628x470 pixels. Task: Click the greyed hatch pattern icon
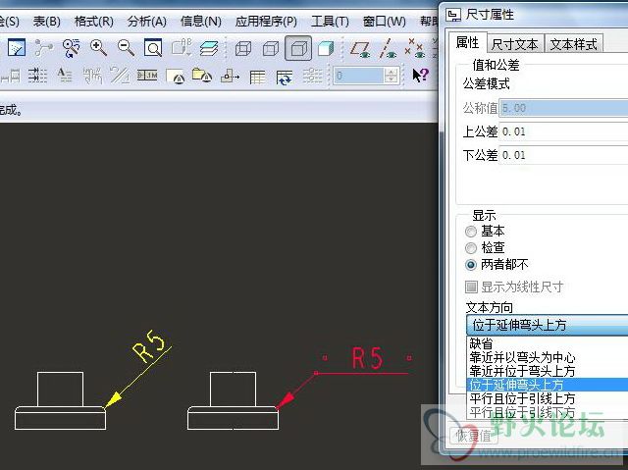[92, 76]
